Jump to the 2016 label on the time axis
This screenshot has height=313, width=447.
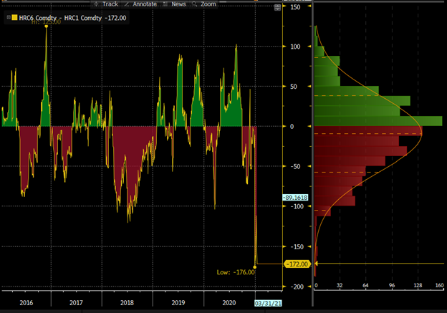(27, 304)
